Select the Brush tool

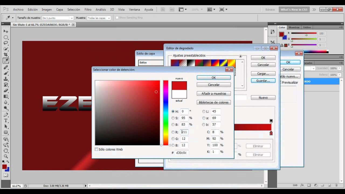tap(6, 73)
